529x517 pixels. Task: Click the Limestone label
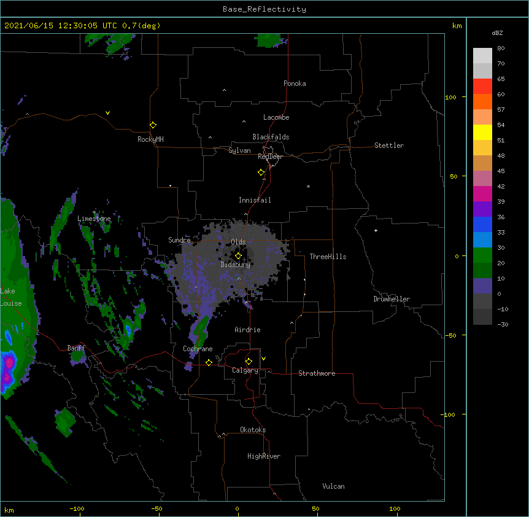point(94,219)
